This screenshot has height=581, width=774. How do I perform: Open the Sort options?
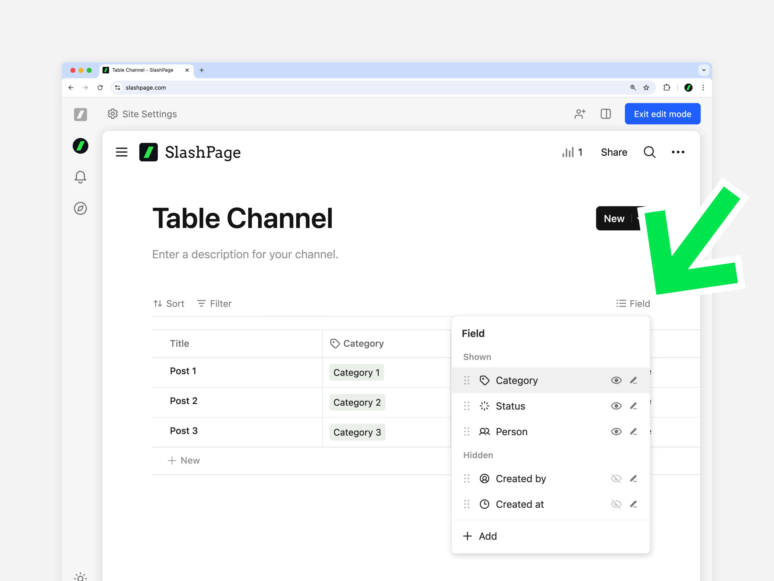(x=169, y=303)
